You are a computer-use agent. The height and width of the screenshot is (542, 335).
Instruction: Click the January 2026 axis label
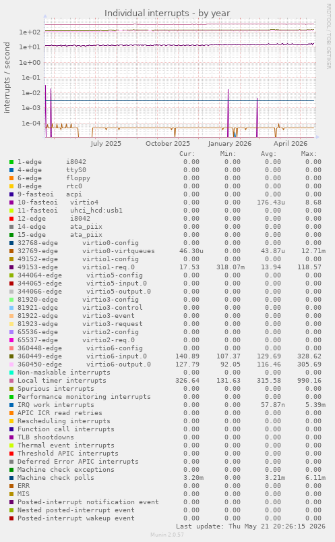(x=230, y=144)
